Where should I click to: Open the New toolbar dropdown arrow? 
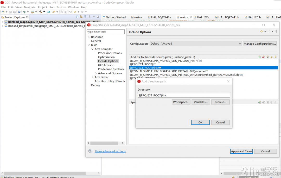tap(7, 12)
